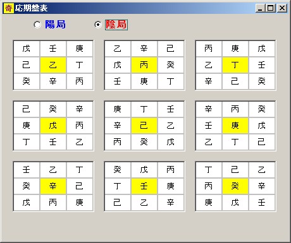
Task: Click 乙 in the grid centered on 丙
Action: tap(118, 49)
